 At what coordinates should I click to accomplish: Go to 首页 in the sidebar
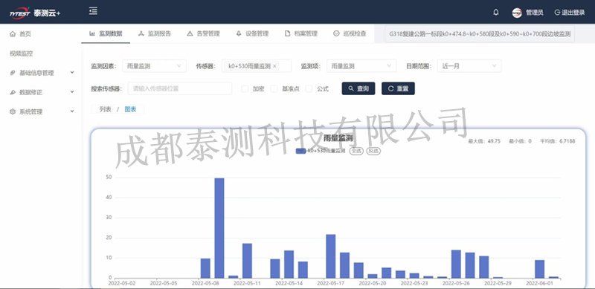pos(25,34)
